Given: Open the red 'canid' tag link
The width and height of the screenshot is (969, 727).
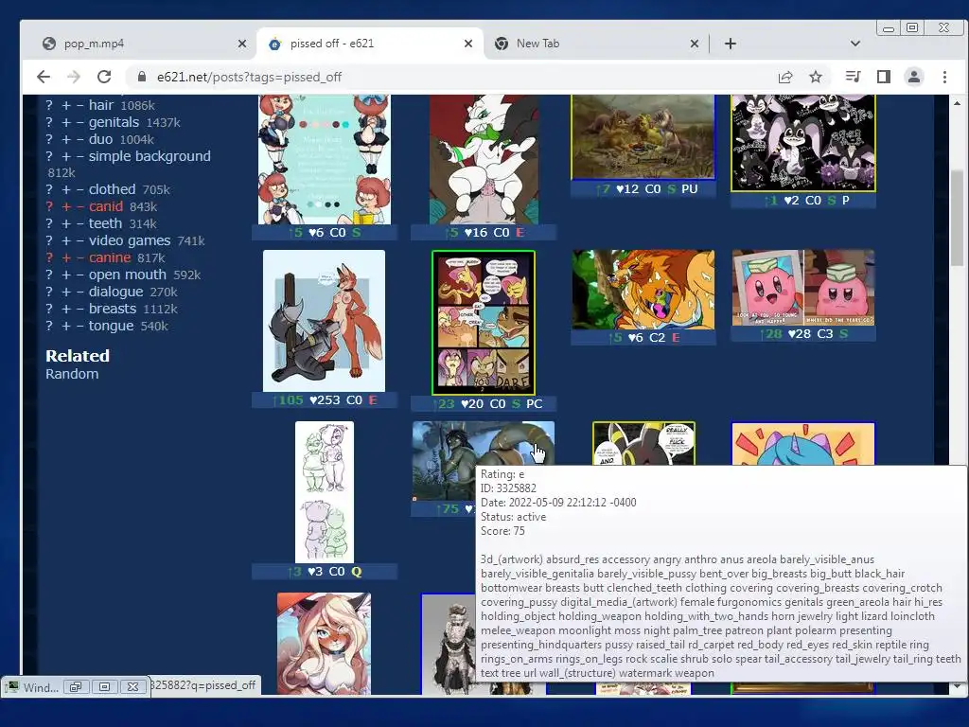Looking at the screenshot, I should pyautogui.click(x=106, y=206).
